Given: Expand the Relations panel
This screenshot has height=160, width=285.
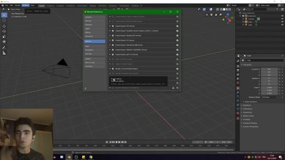Looking at the screenshot, I should pos(247,105).
